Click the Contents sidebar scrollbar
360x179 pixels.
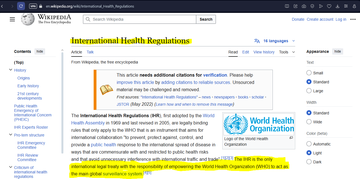point(62,102)
